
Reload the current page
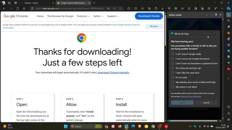coord(17,8)
